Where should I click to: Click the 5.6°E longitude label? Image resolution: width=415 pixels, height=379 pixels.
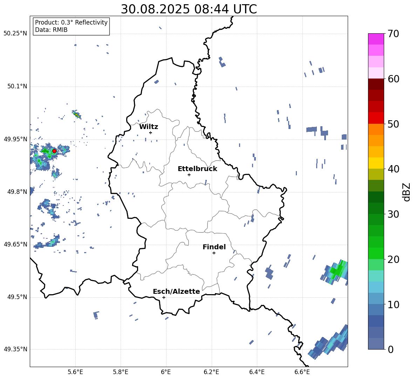(75, 372)
